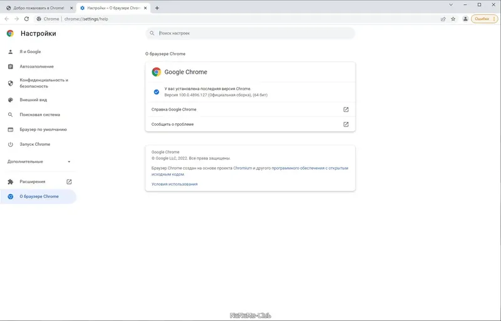Close the Добро пожаловать в Chrome tab

71,8
